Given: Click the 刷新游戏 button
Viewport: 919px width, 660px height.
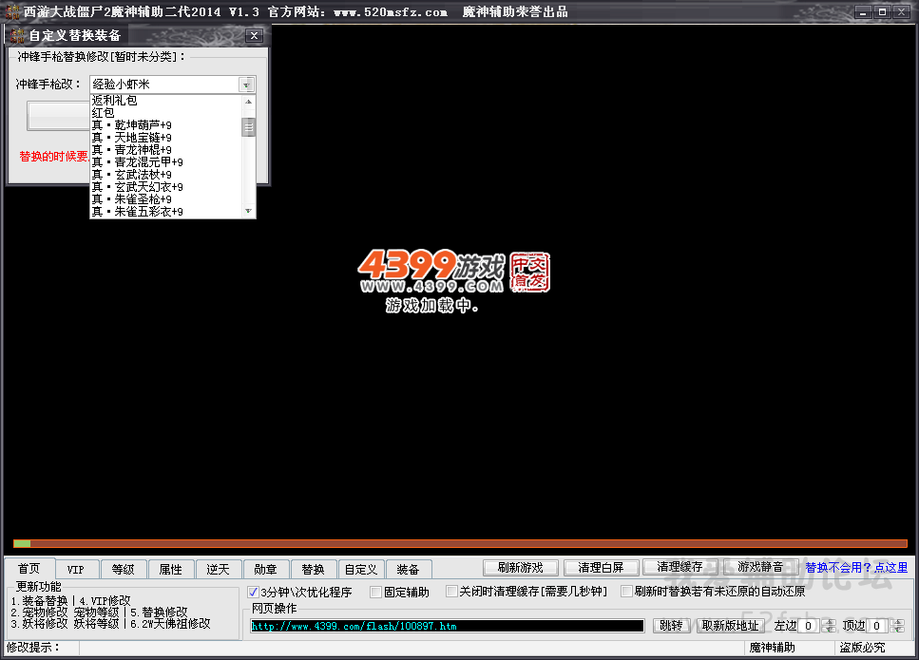Looking at the screenshot, I should (520, 568).
